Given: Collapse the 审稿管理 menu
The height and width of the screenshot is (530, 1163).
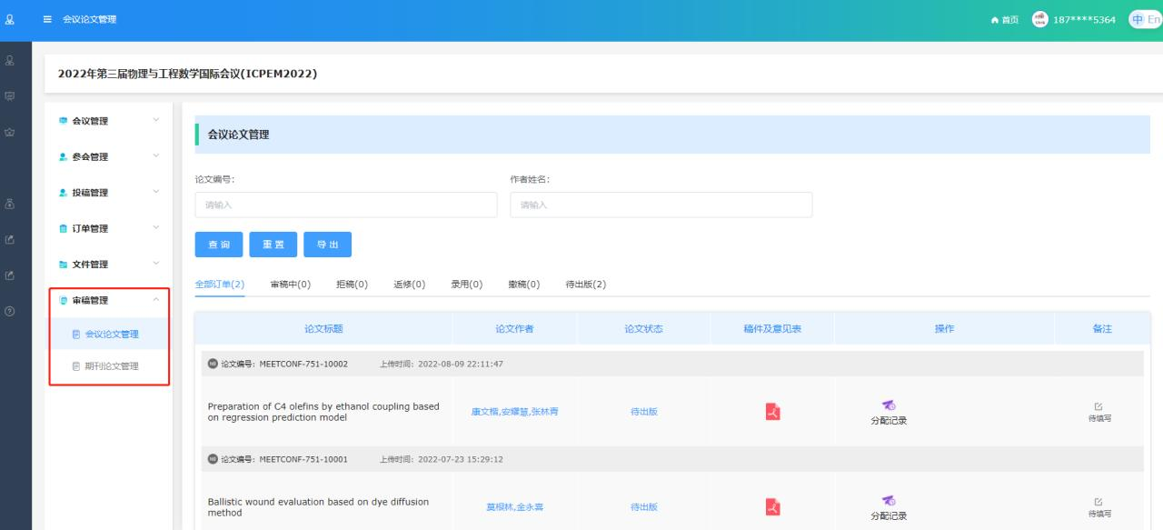Looking at the screenshot, I should point(109,300).
